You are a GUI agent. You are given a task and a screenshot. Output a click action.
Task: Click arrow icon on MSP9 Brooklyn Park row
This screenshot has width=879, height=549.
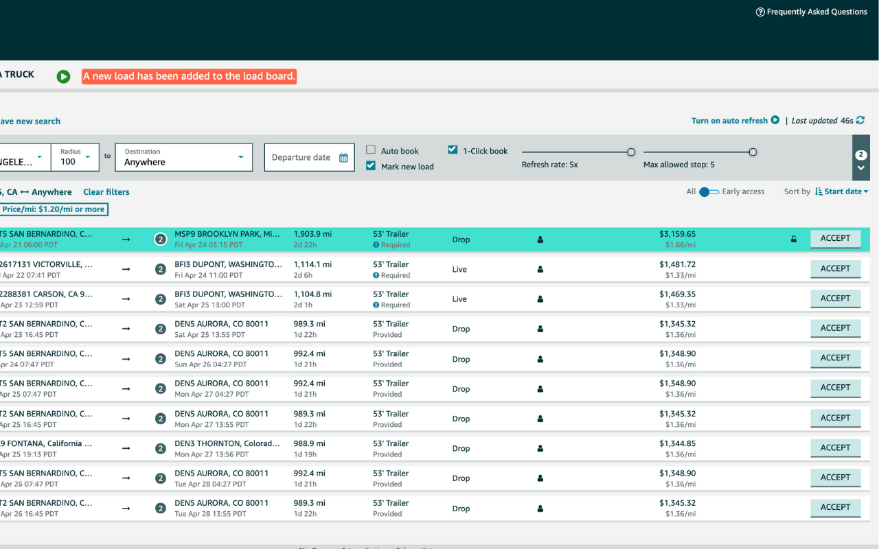coord(126,240)
